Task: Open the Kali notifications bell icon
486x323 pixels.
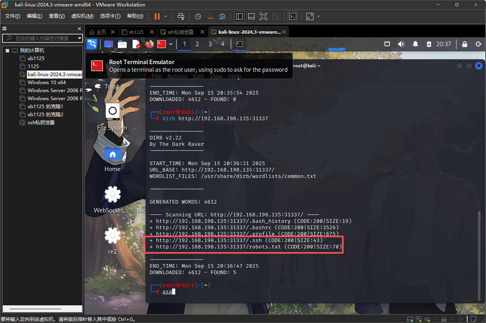Action: (x=416, y=44)
